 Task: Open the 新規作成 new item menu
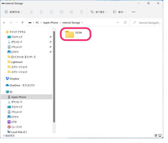[13, 12]
